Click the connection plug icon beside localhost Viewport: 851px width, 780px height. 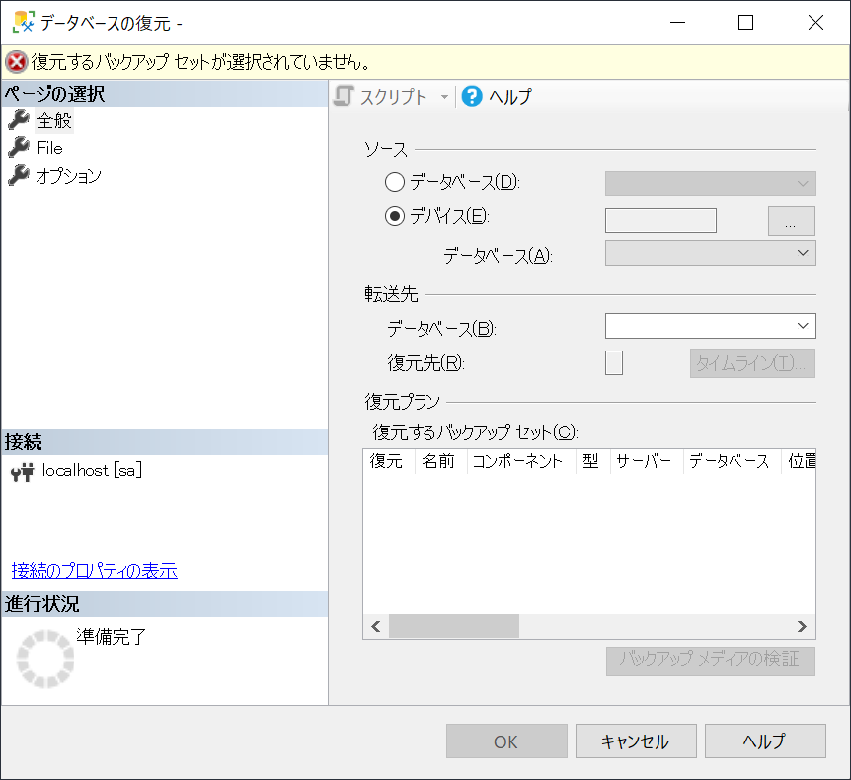tap(23, 472)
